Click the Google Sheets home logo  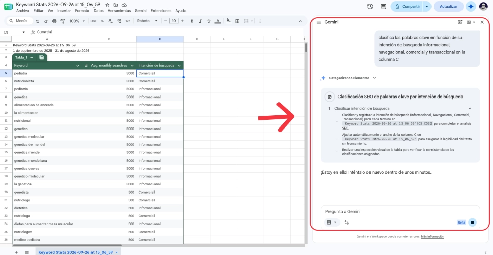pyautogui.click(x=8, y=7)
